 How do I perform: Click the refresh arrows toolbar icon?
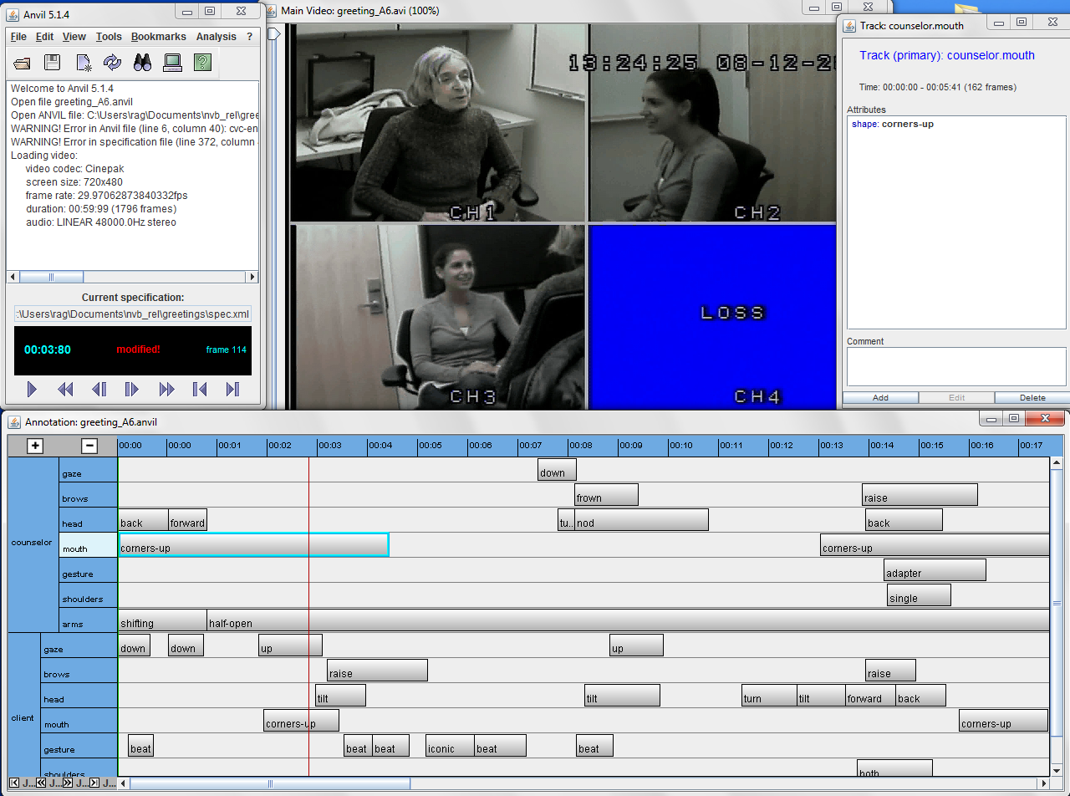(112, 62)
